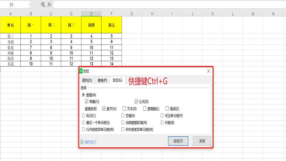Click the play icon next to 操作技巧
Image resolution: width=286 pixels, height=161 pixels.
(x=82, y=142)
